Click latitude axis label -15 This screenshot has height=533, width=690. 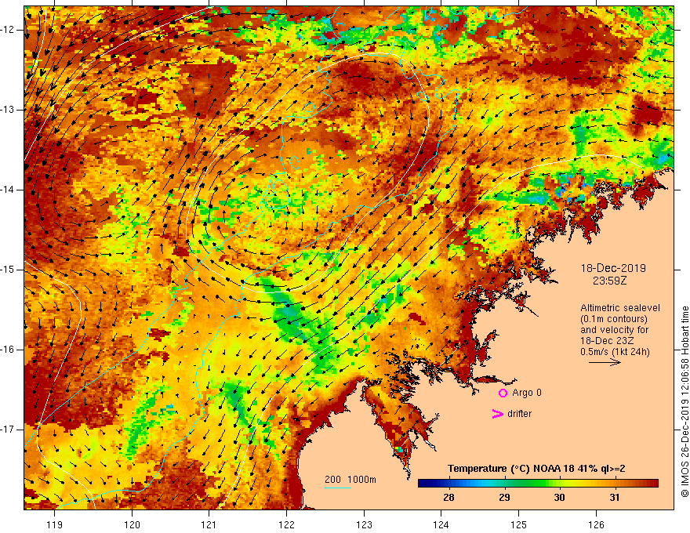8,270
